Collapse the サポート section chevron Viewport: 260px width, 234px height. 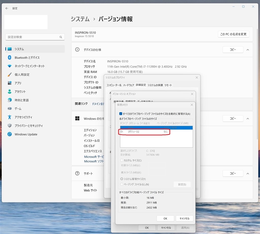pos(248,174)
